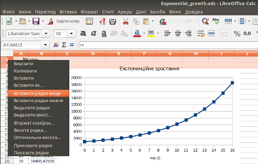258x164 pixels.
Task: Align text right
Action: pos(188,33)
